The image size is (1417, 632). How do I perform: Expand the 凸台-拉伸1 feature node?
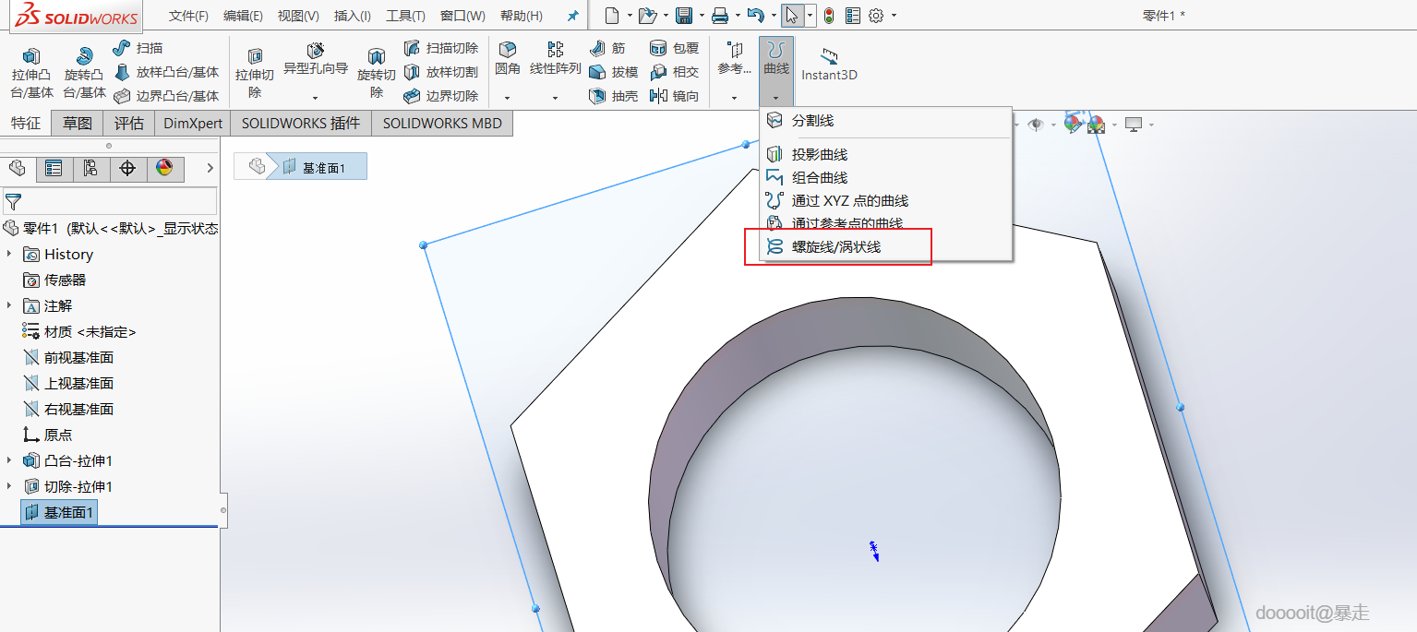pyautogui.click(x=10, y=460)
